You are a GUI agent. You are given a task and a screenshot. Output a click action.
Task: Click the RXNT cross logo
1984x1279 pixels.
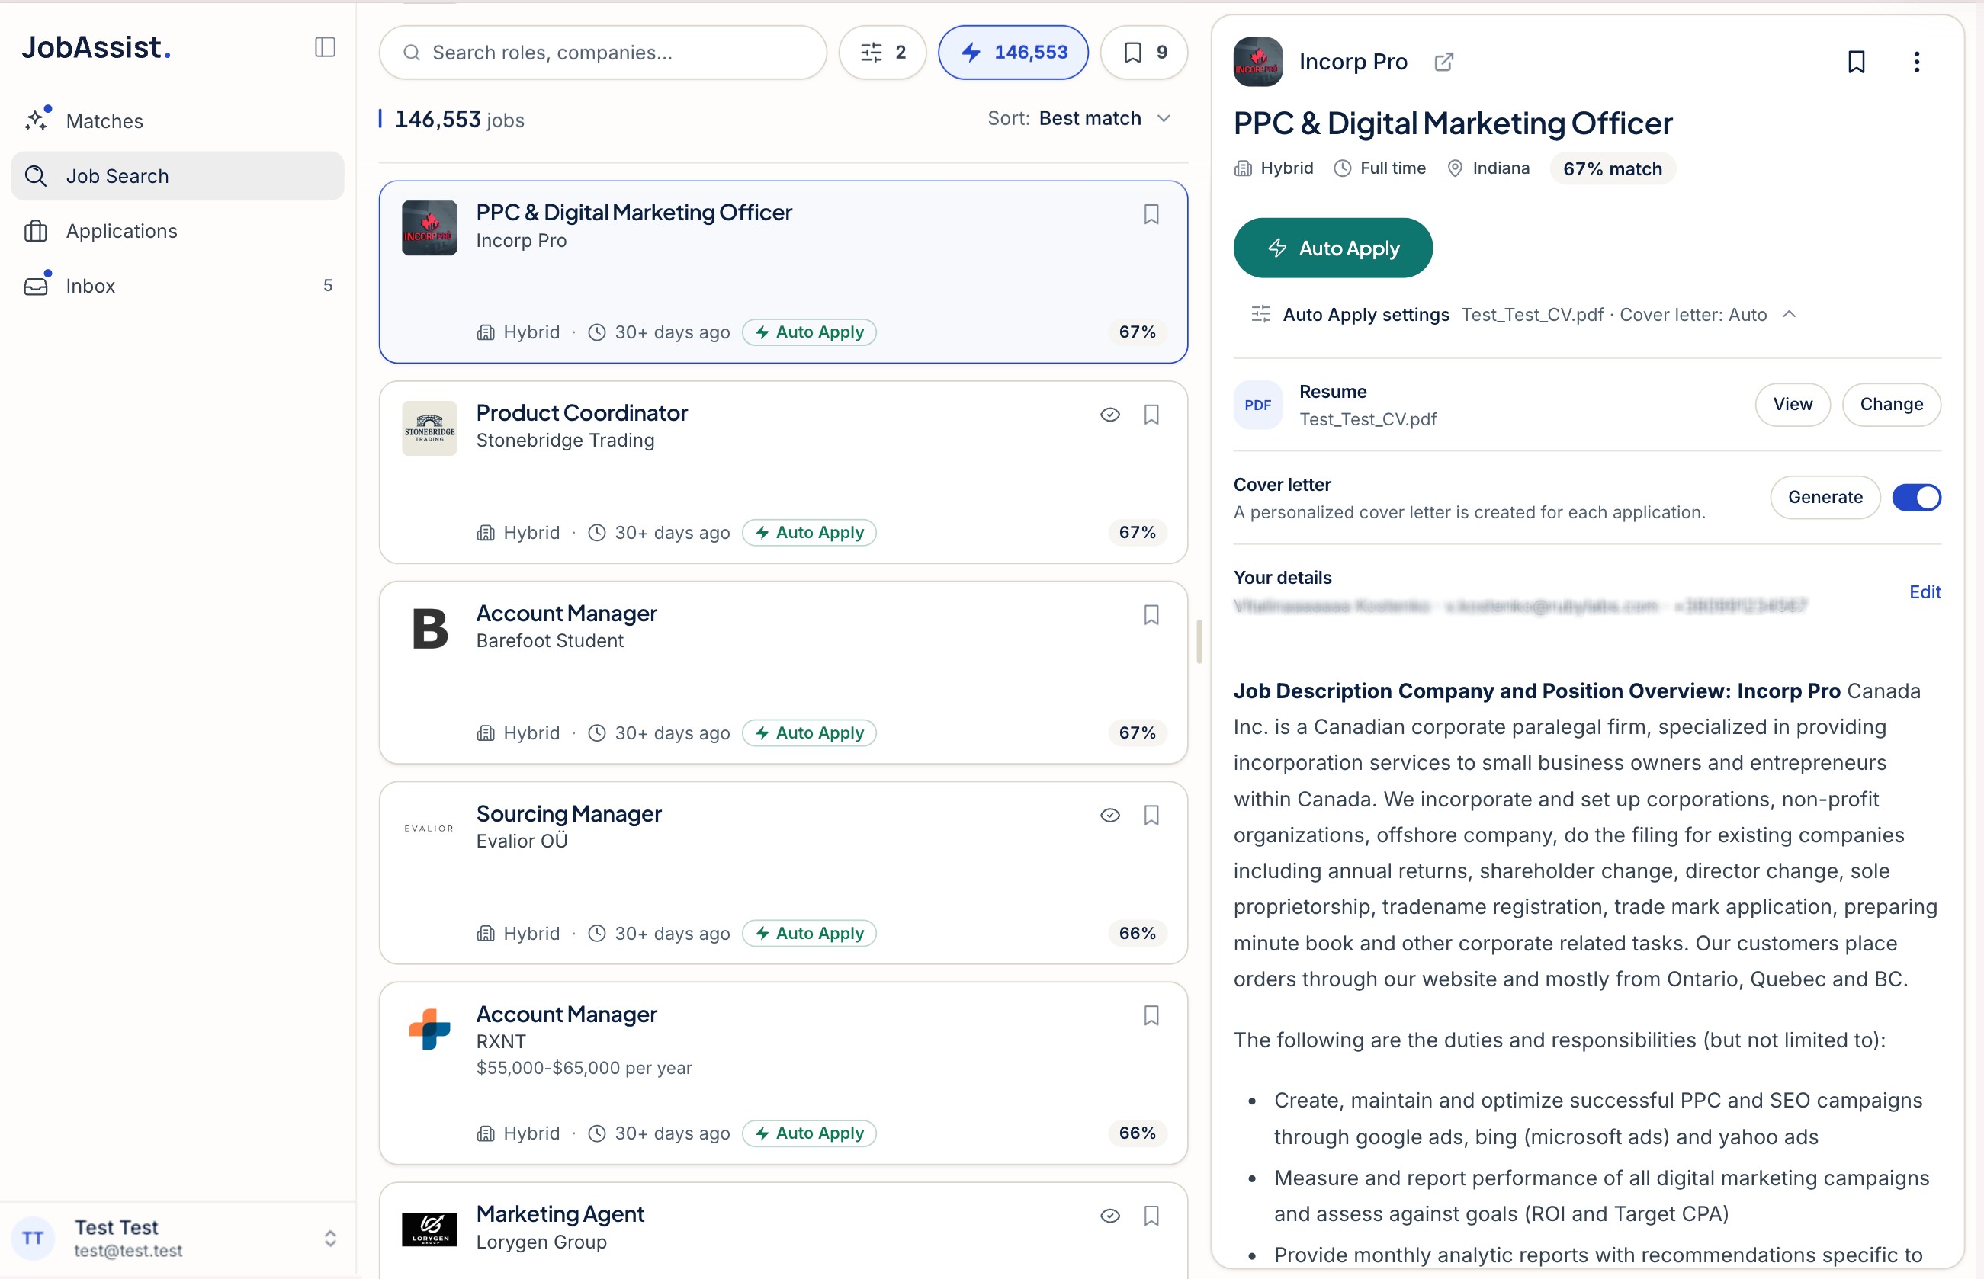(429, 1029)
